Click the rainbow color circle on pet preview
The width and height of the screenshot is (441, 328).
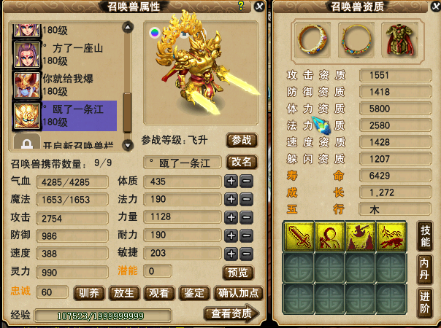(154, 33)
